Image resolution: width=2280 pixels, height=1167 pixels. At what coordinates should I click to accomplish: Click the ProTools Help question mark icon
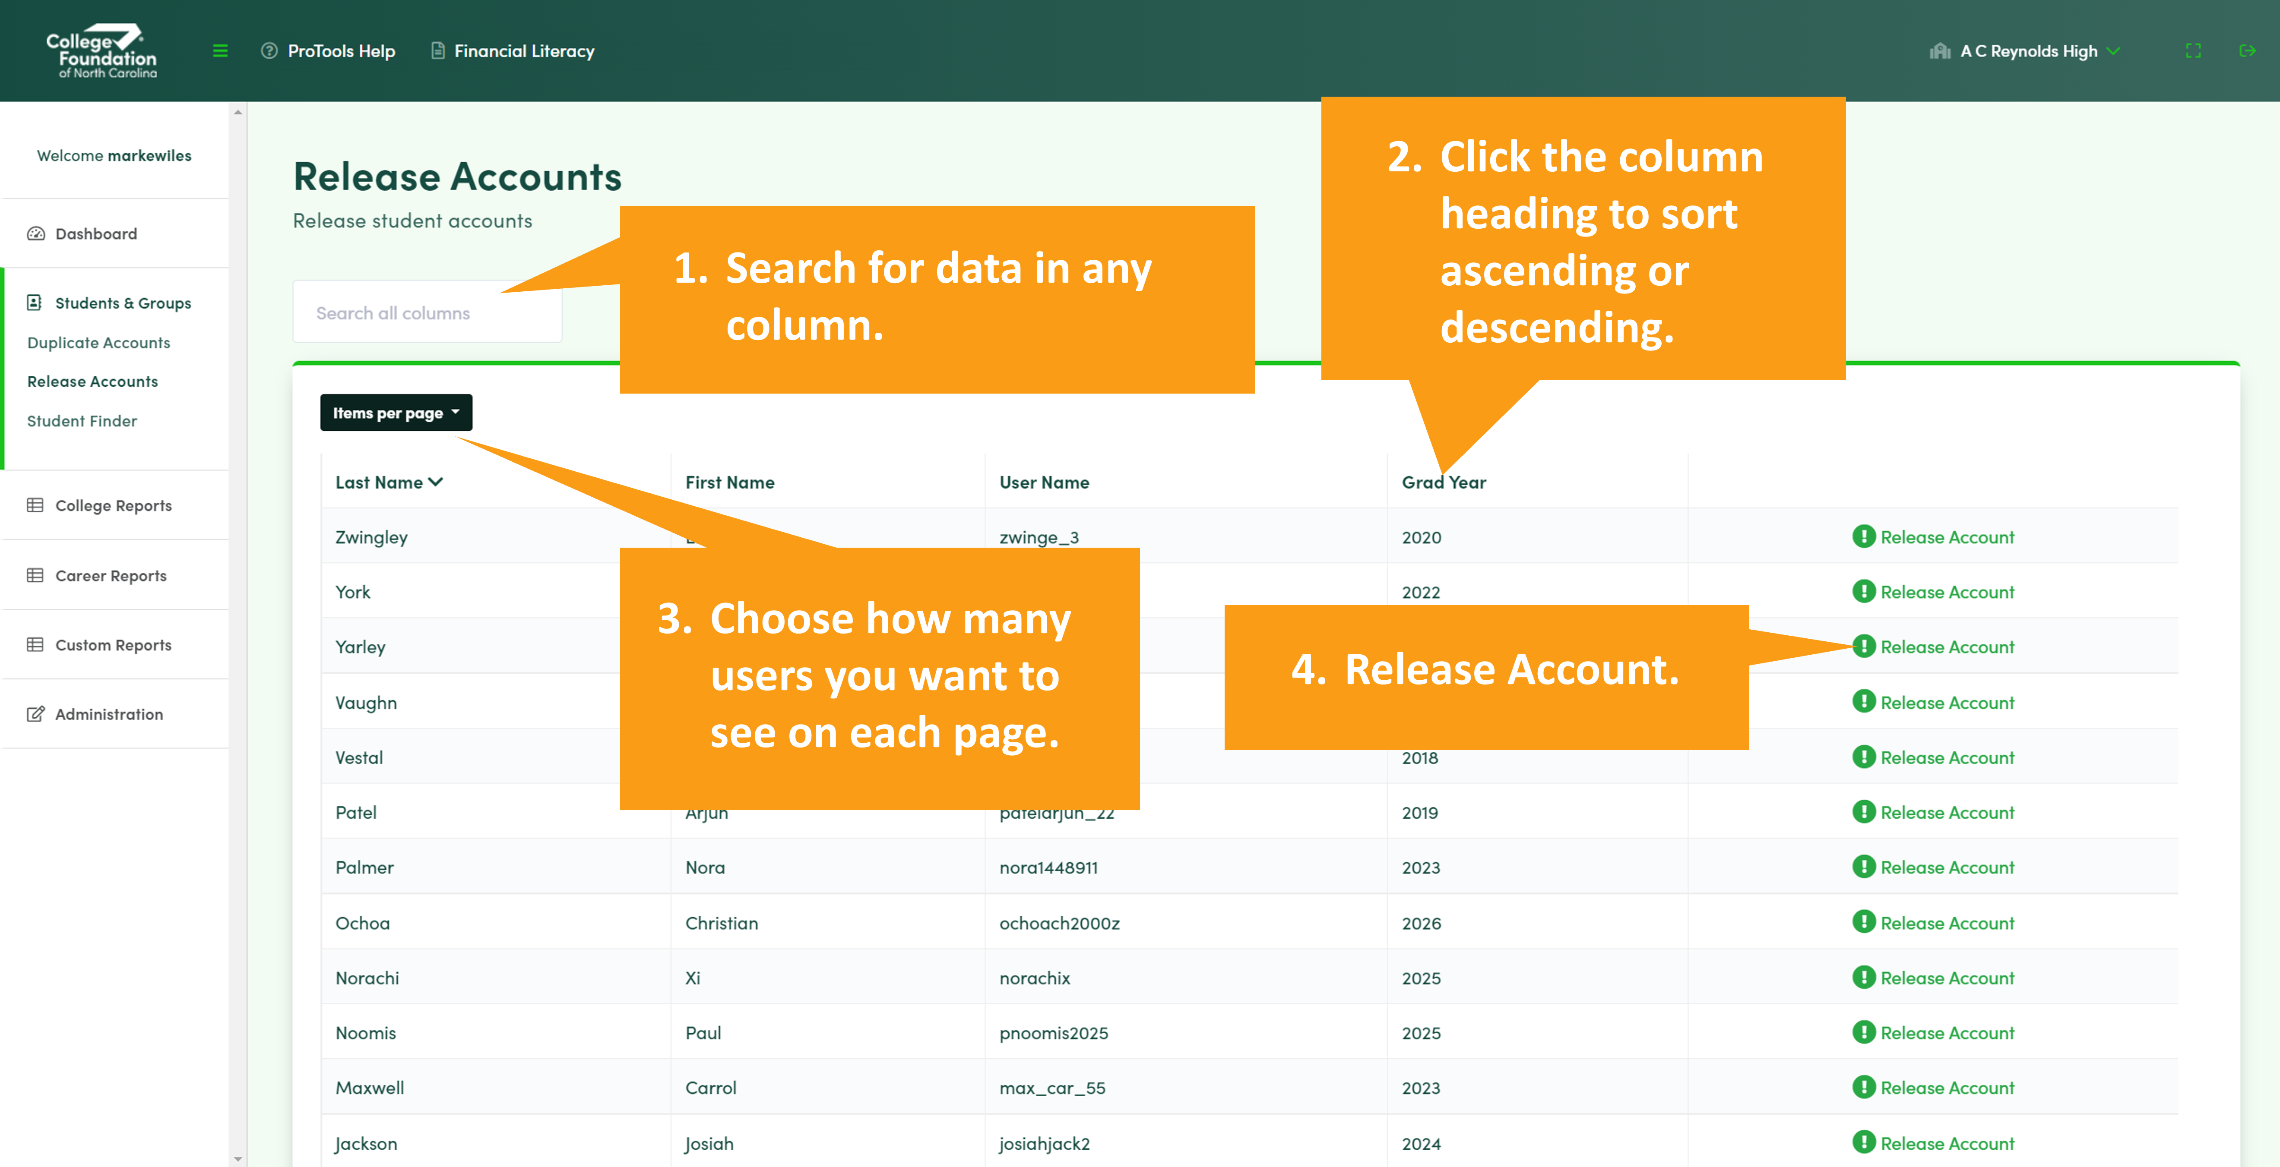click(x=269, y=51)
